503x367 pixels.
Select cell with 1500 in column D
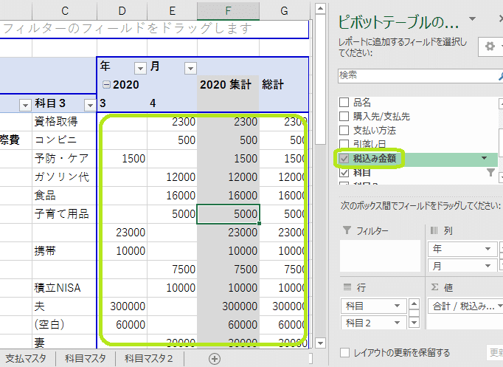(x=122, y=159)
